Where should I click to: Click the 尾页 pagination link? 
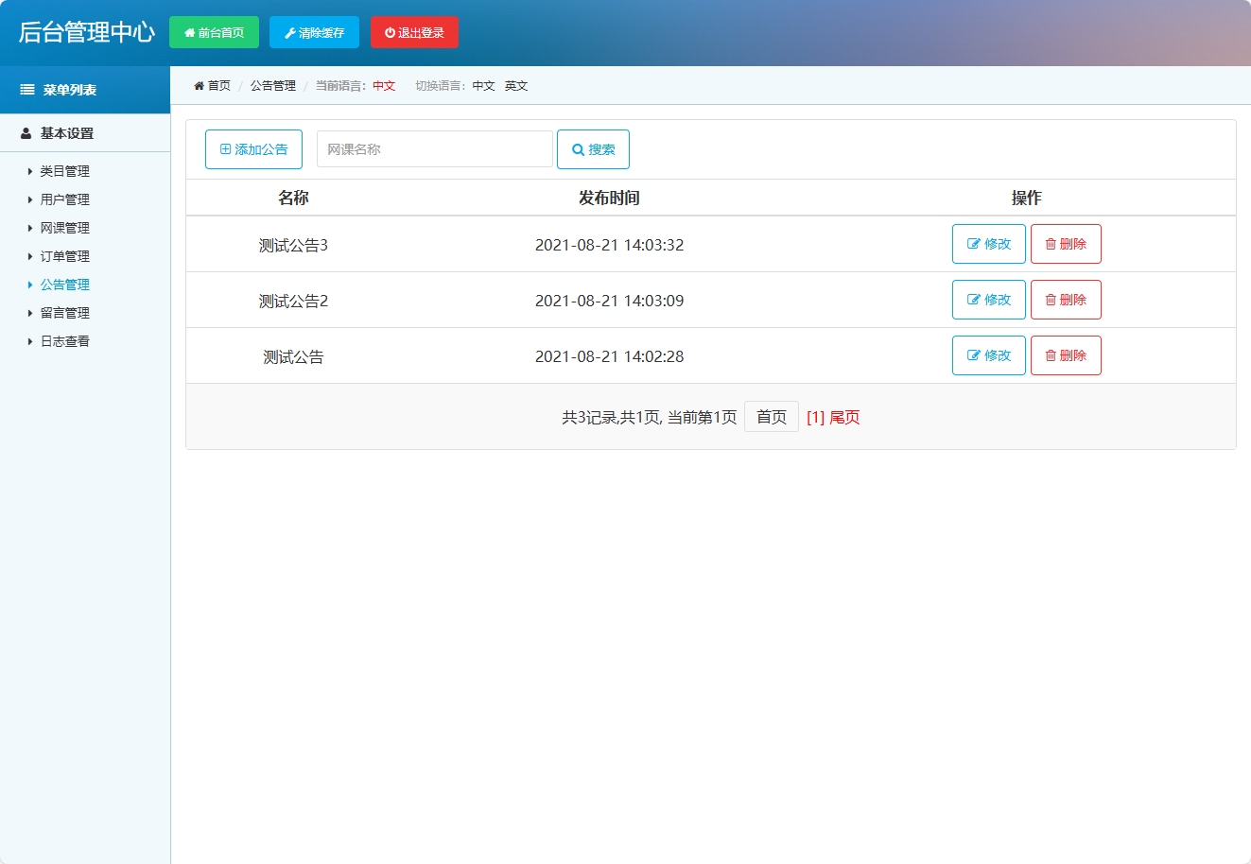click(x=842, y=417)
